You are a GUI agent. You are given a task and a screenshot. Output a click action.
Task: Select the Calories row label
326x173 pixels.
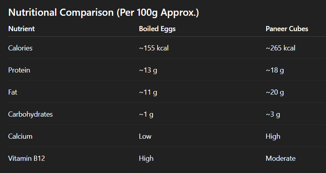click(20, 48)
